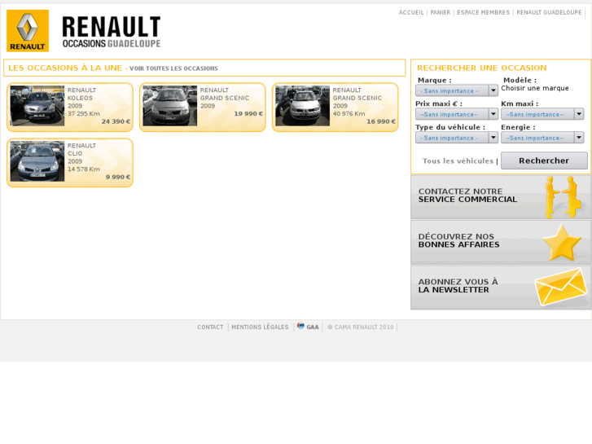Click LES OCCASIONS À LA UNE heading
The height and width of the screenshot is (444, 592).
(65, 68)
